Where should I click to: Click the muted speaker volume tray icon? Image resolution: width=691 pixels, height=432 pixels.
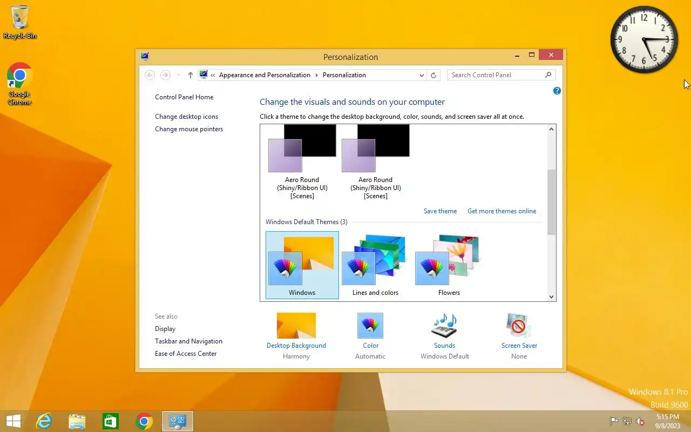click(640, 421)
